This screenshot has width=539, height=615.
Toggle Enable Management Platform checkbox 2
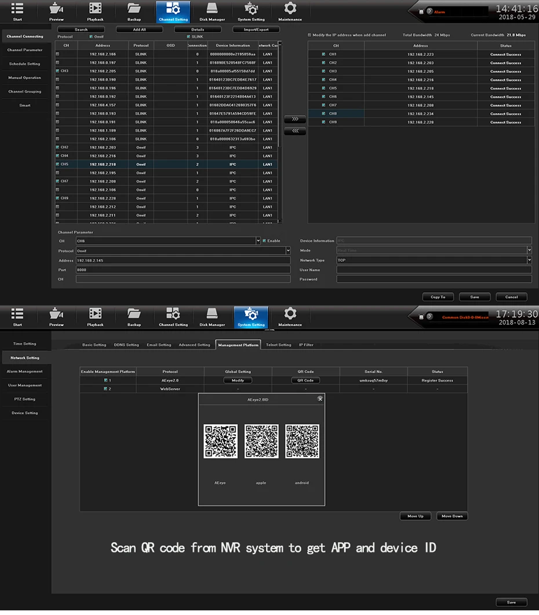click(105, 389)
